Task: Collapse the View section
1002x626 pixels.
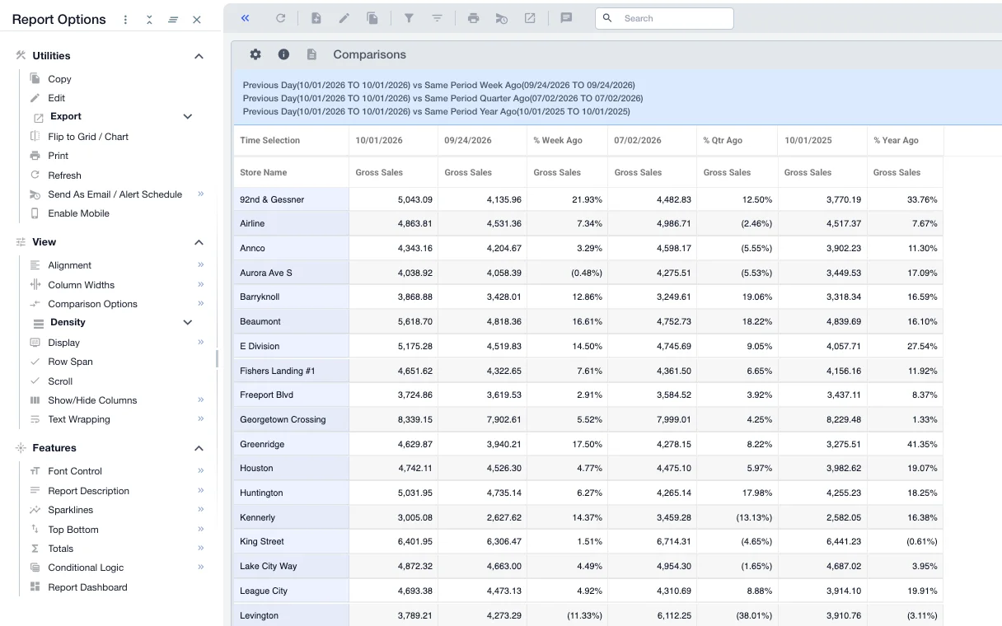Action: point(199,242)
